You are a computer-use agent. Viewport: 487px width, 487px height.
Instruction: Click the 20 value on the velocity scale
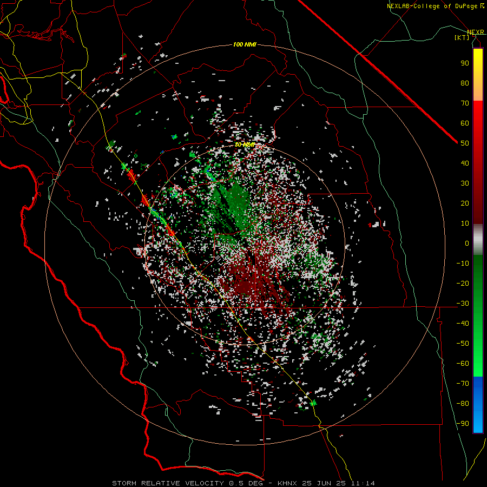[x=465, y=203]
